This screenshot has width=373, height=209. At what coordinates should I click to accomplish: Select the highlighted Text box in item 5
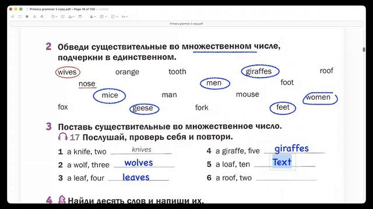point(282,162)
